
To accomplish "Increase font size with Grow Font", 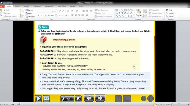I will point(60,11).
